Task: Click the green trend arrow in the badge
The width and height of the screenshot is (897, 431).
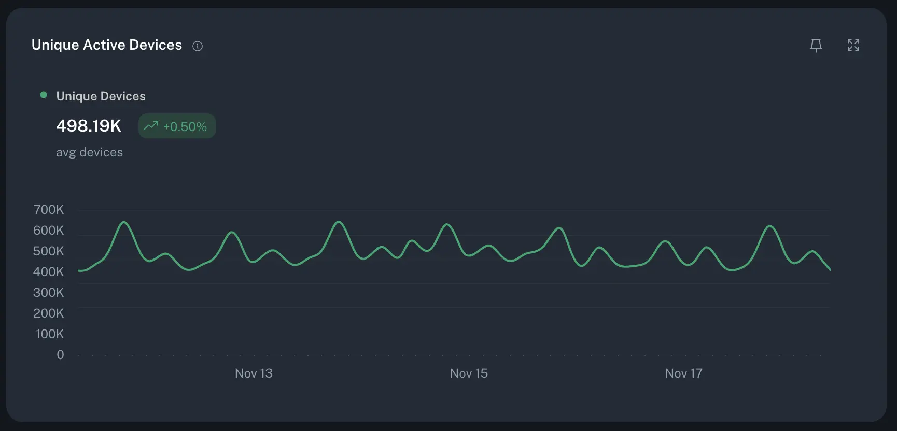Action: point(151,125)
